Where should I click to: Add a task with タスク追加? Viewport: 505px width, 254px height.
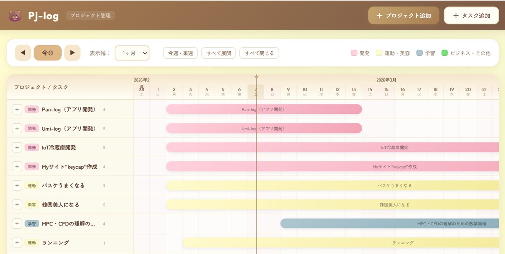coord(471,16)
